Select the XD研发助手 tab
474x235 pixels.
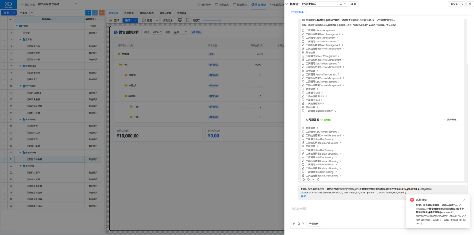pos(297,12)
